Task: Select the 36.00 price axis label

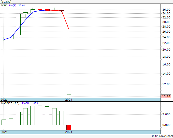Action: click(166, 10)
